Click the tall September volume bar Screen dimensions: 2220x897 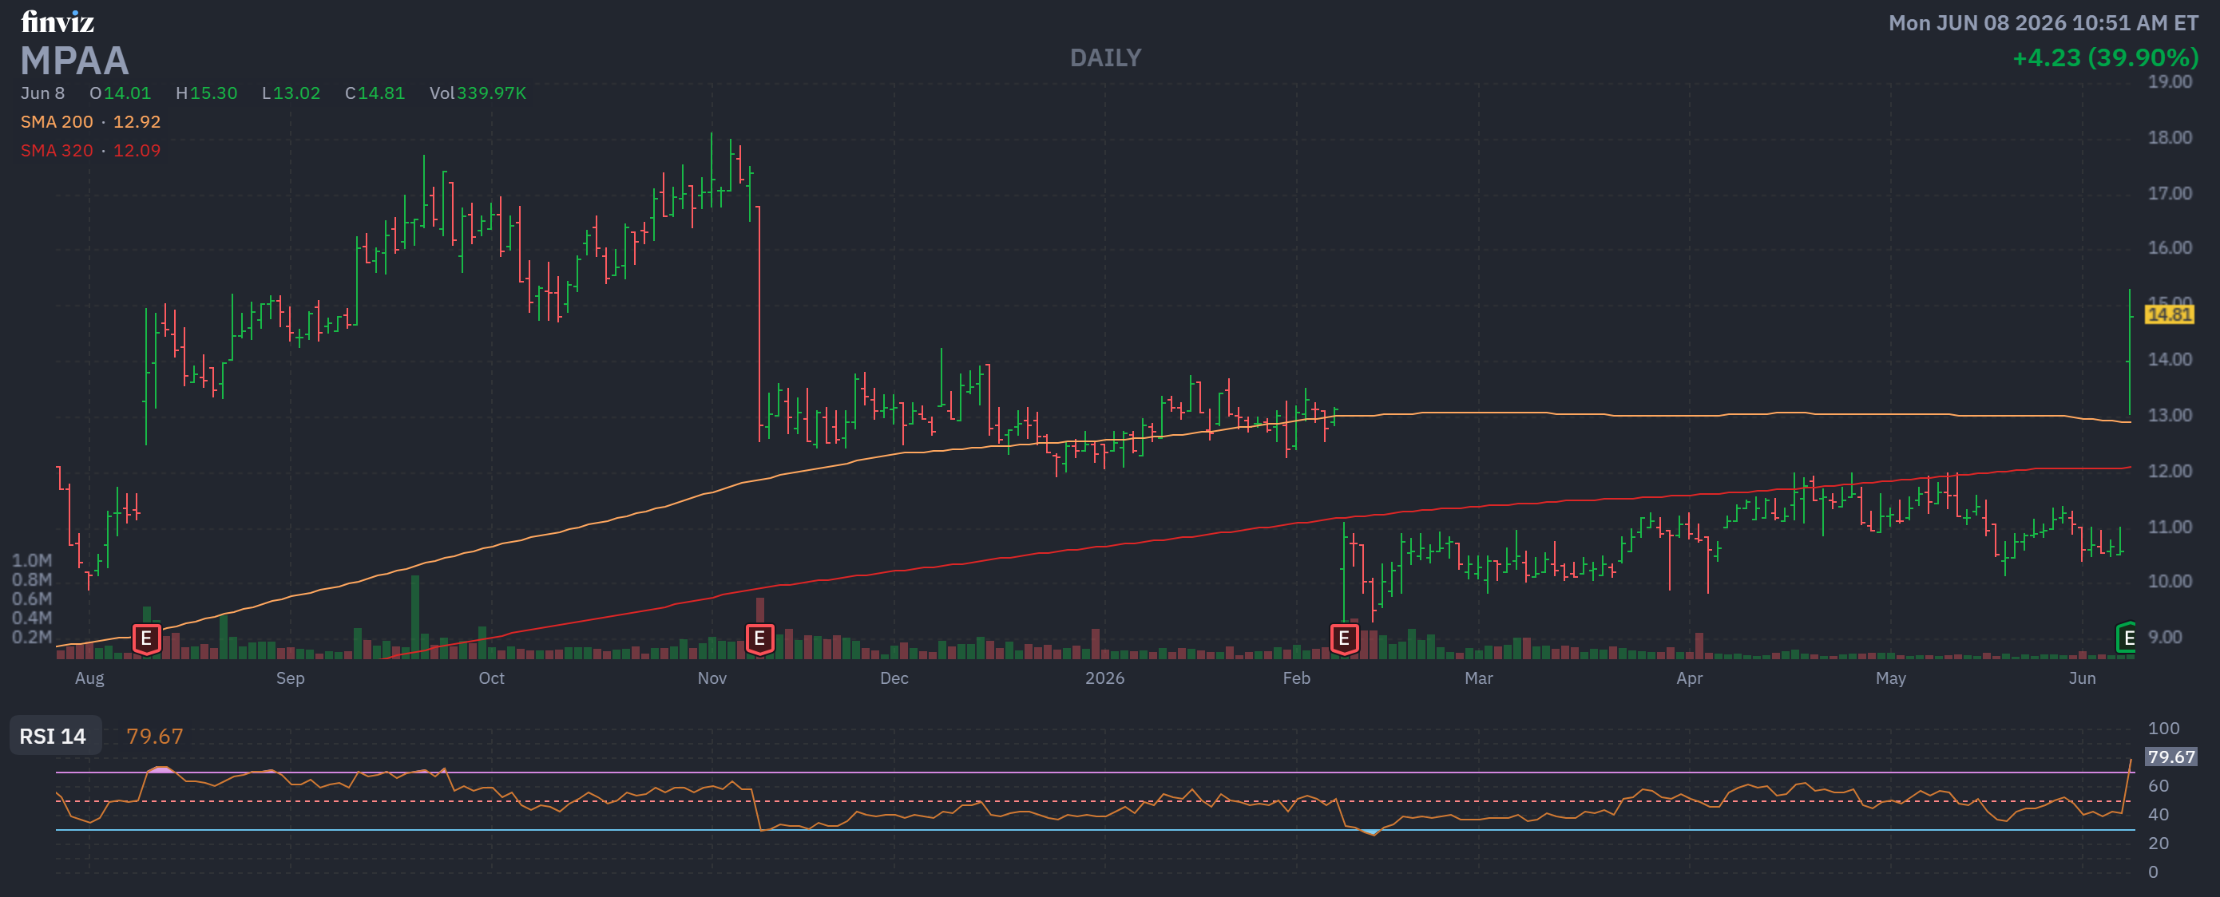pyautogui.click(x=415, y=616)
